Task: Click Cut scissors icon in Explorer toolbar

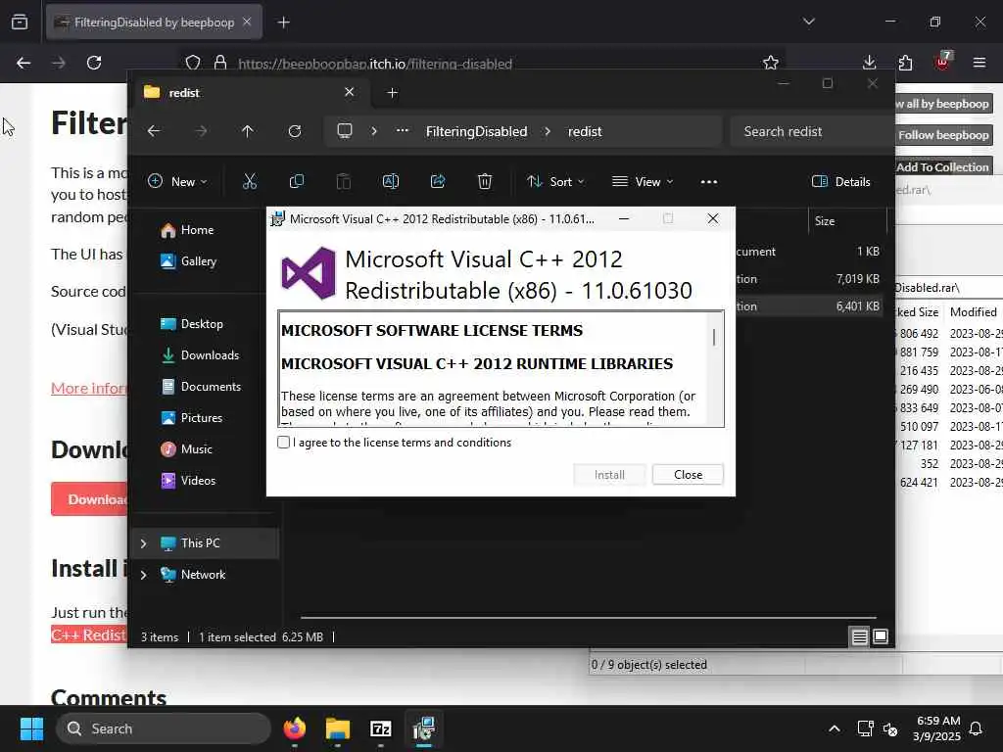Action: pyautogui.click(x=250, y=181)
